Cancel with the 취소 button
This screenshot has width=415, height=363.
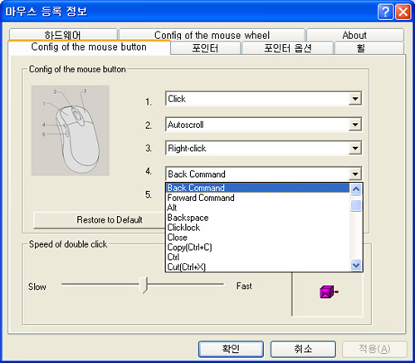click(x=303, y=349)
